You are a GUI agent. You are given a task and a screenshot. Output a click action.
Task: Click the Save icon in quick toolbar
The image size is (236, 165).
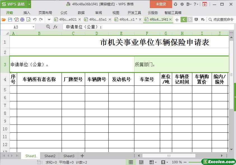10,20
